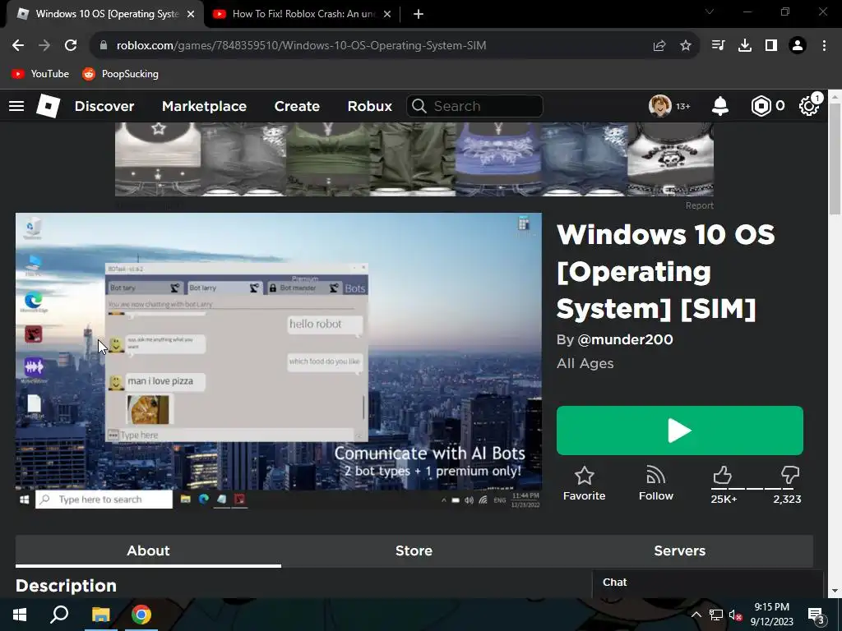Open File Explorer from taskbar

coord(100,615)
